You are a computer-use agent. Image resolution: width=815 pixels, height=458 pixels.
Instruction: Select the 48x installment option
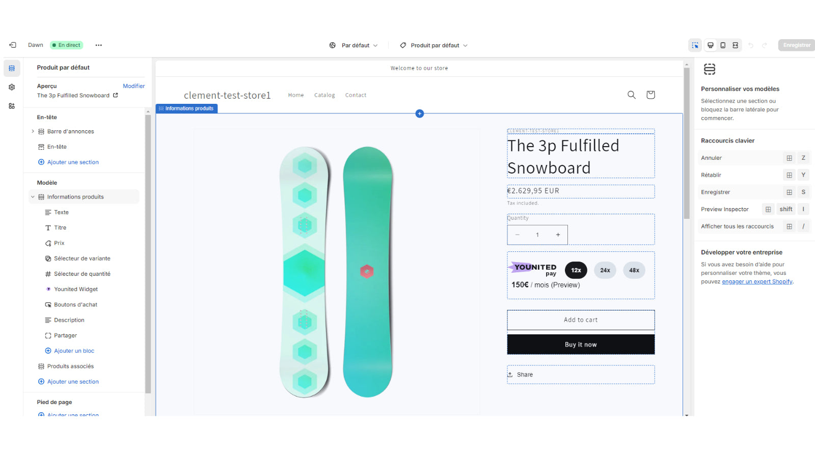pos(634,270)
